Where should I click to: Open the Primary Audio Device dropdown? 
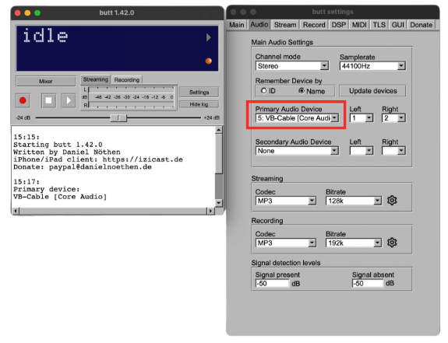[297, 117]
